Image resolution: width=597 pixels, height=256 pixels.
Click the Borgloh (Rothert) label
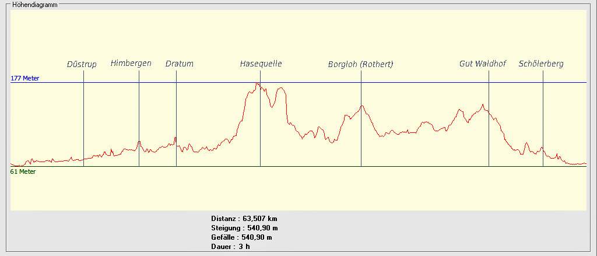click(x=360, y=64)
